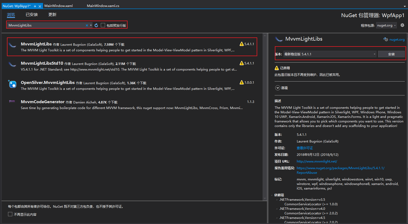
Task: Pin the NuGet: WpfApp1 tab
Action: [x=35, y=6]
